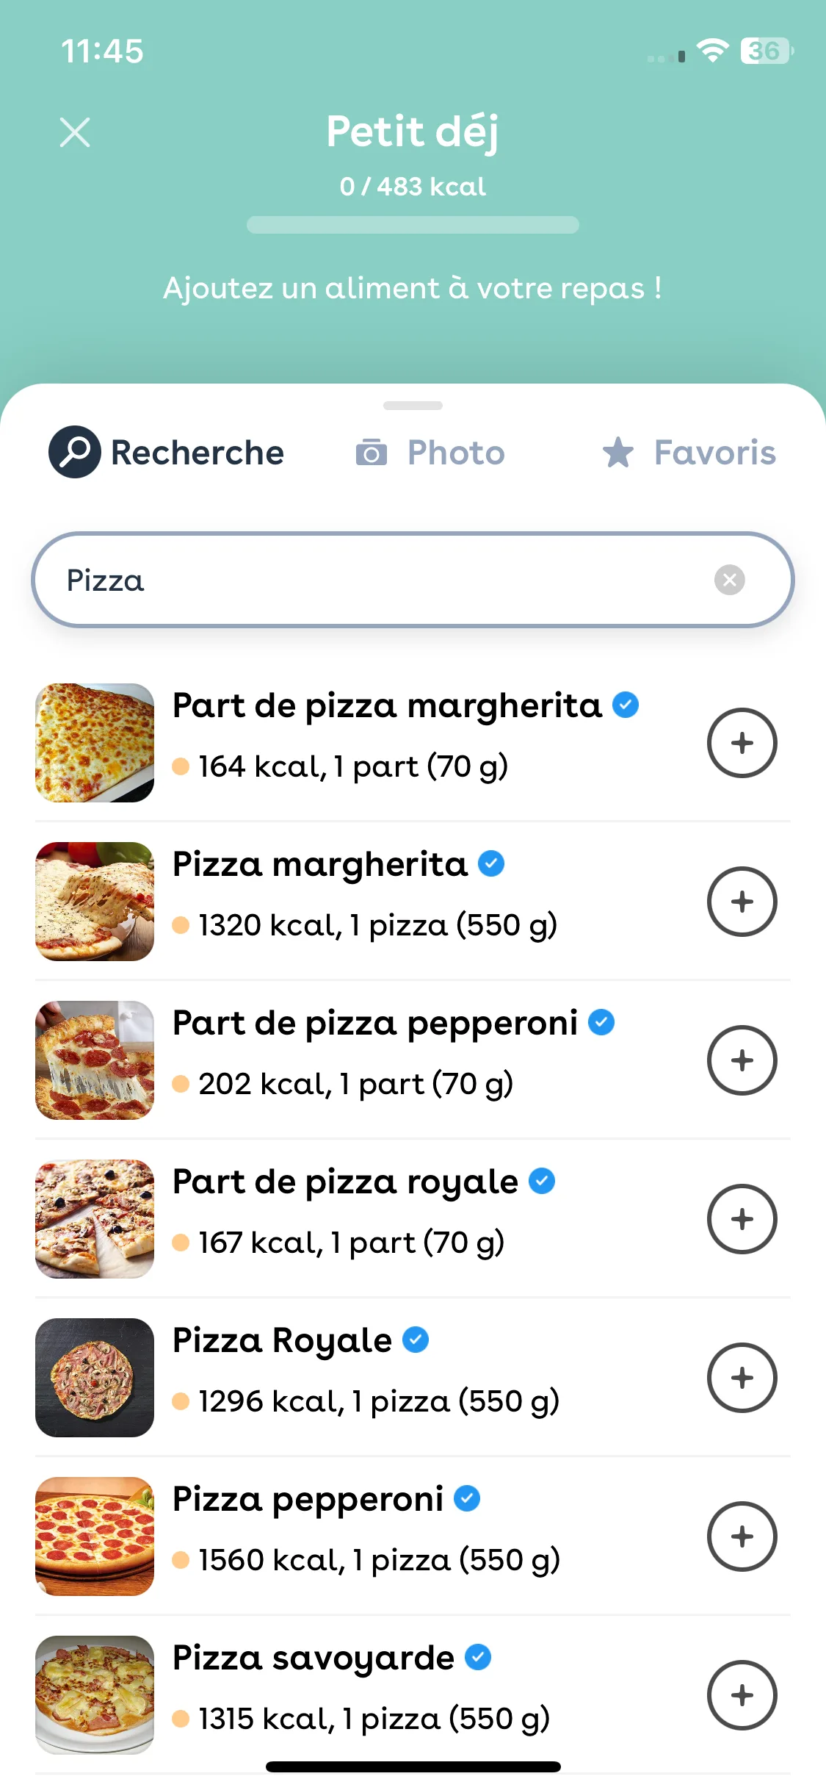Select the Recherche tab
The image size is (826, 1790).
point(167,452)
